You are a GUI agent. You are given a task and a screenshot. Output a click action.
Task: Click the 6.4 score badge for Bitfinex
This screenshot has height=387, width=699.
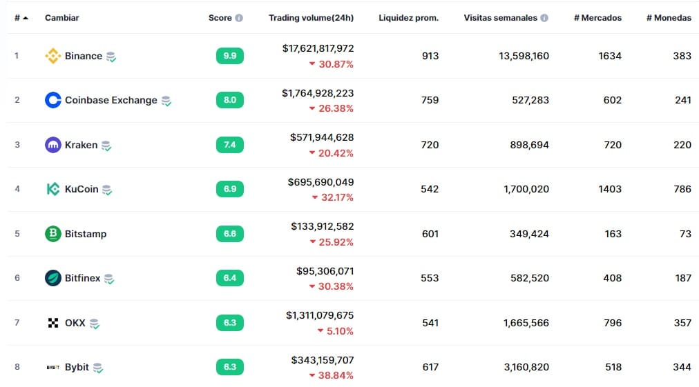pyautogui.click(x=230, y=278)
